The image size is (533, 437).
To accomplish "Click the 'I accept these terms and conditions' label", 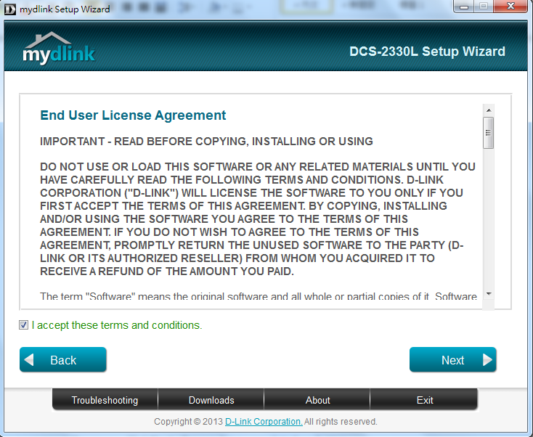I will click(116, 325).
